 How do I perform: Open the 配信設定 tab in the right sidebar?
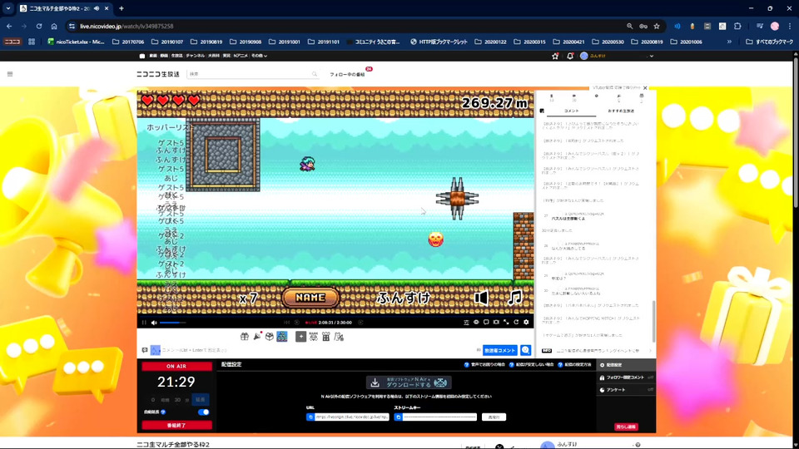pos(626,365)
